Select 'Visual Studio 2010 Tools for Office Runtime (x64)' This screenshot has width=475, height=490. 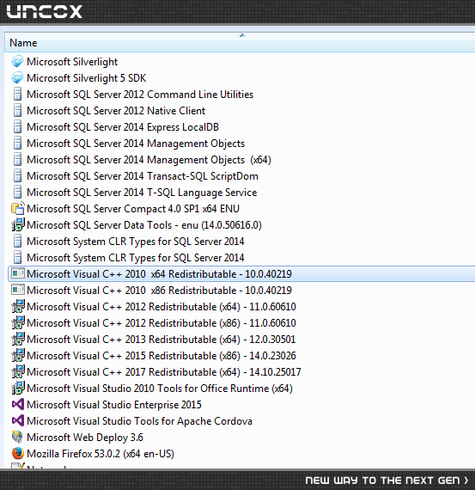point(160,388)
